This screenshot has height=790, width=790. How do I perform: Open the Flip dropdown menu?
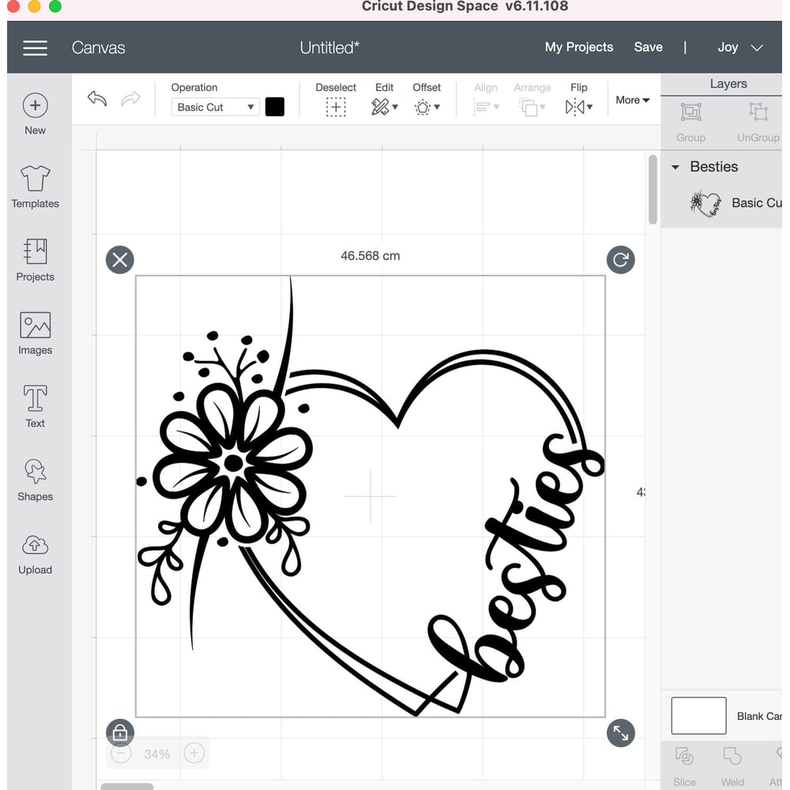(578, 107)
